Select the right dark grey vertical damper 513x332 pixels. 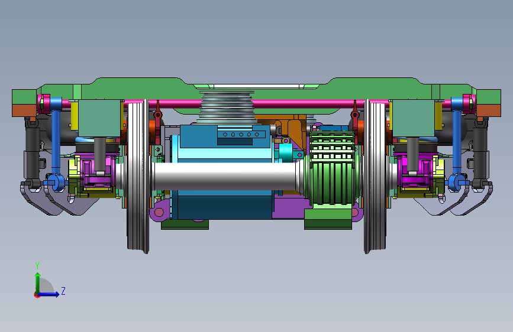point(480,152)
